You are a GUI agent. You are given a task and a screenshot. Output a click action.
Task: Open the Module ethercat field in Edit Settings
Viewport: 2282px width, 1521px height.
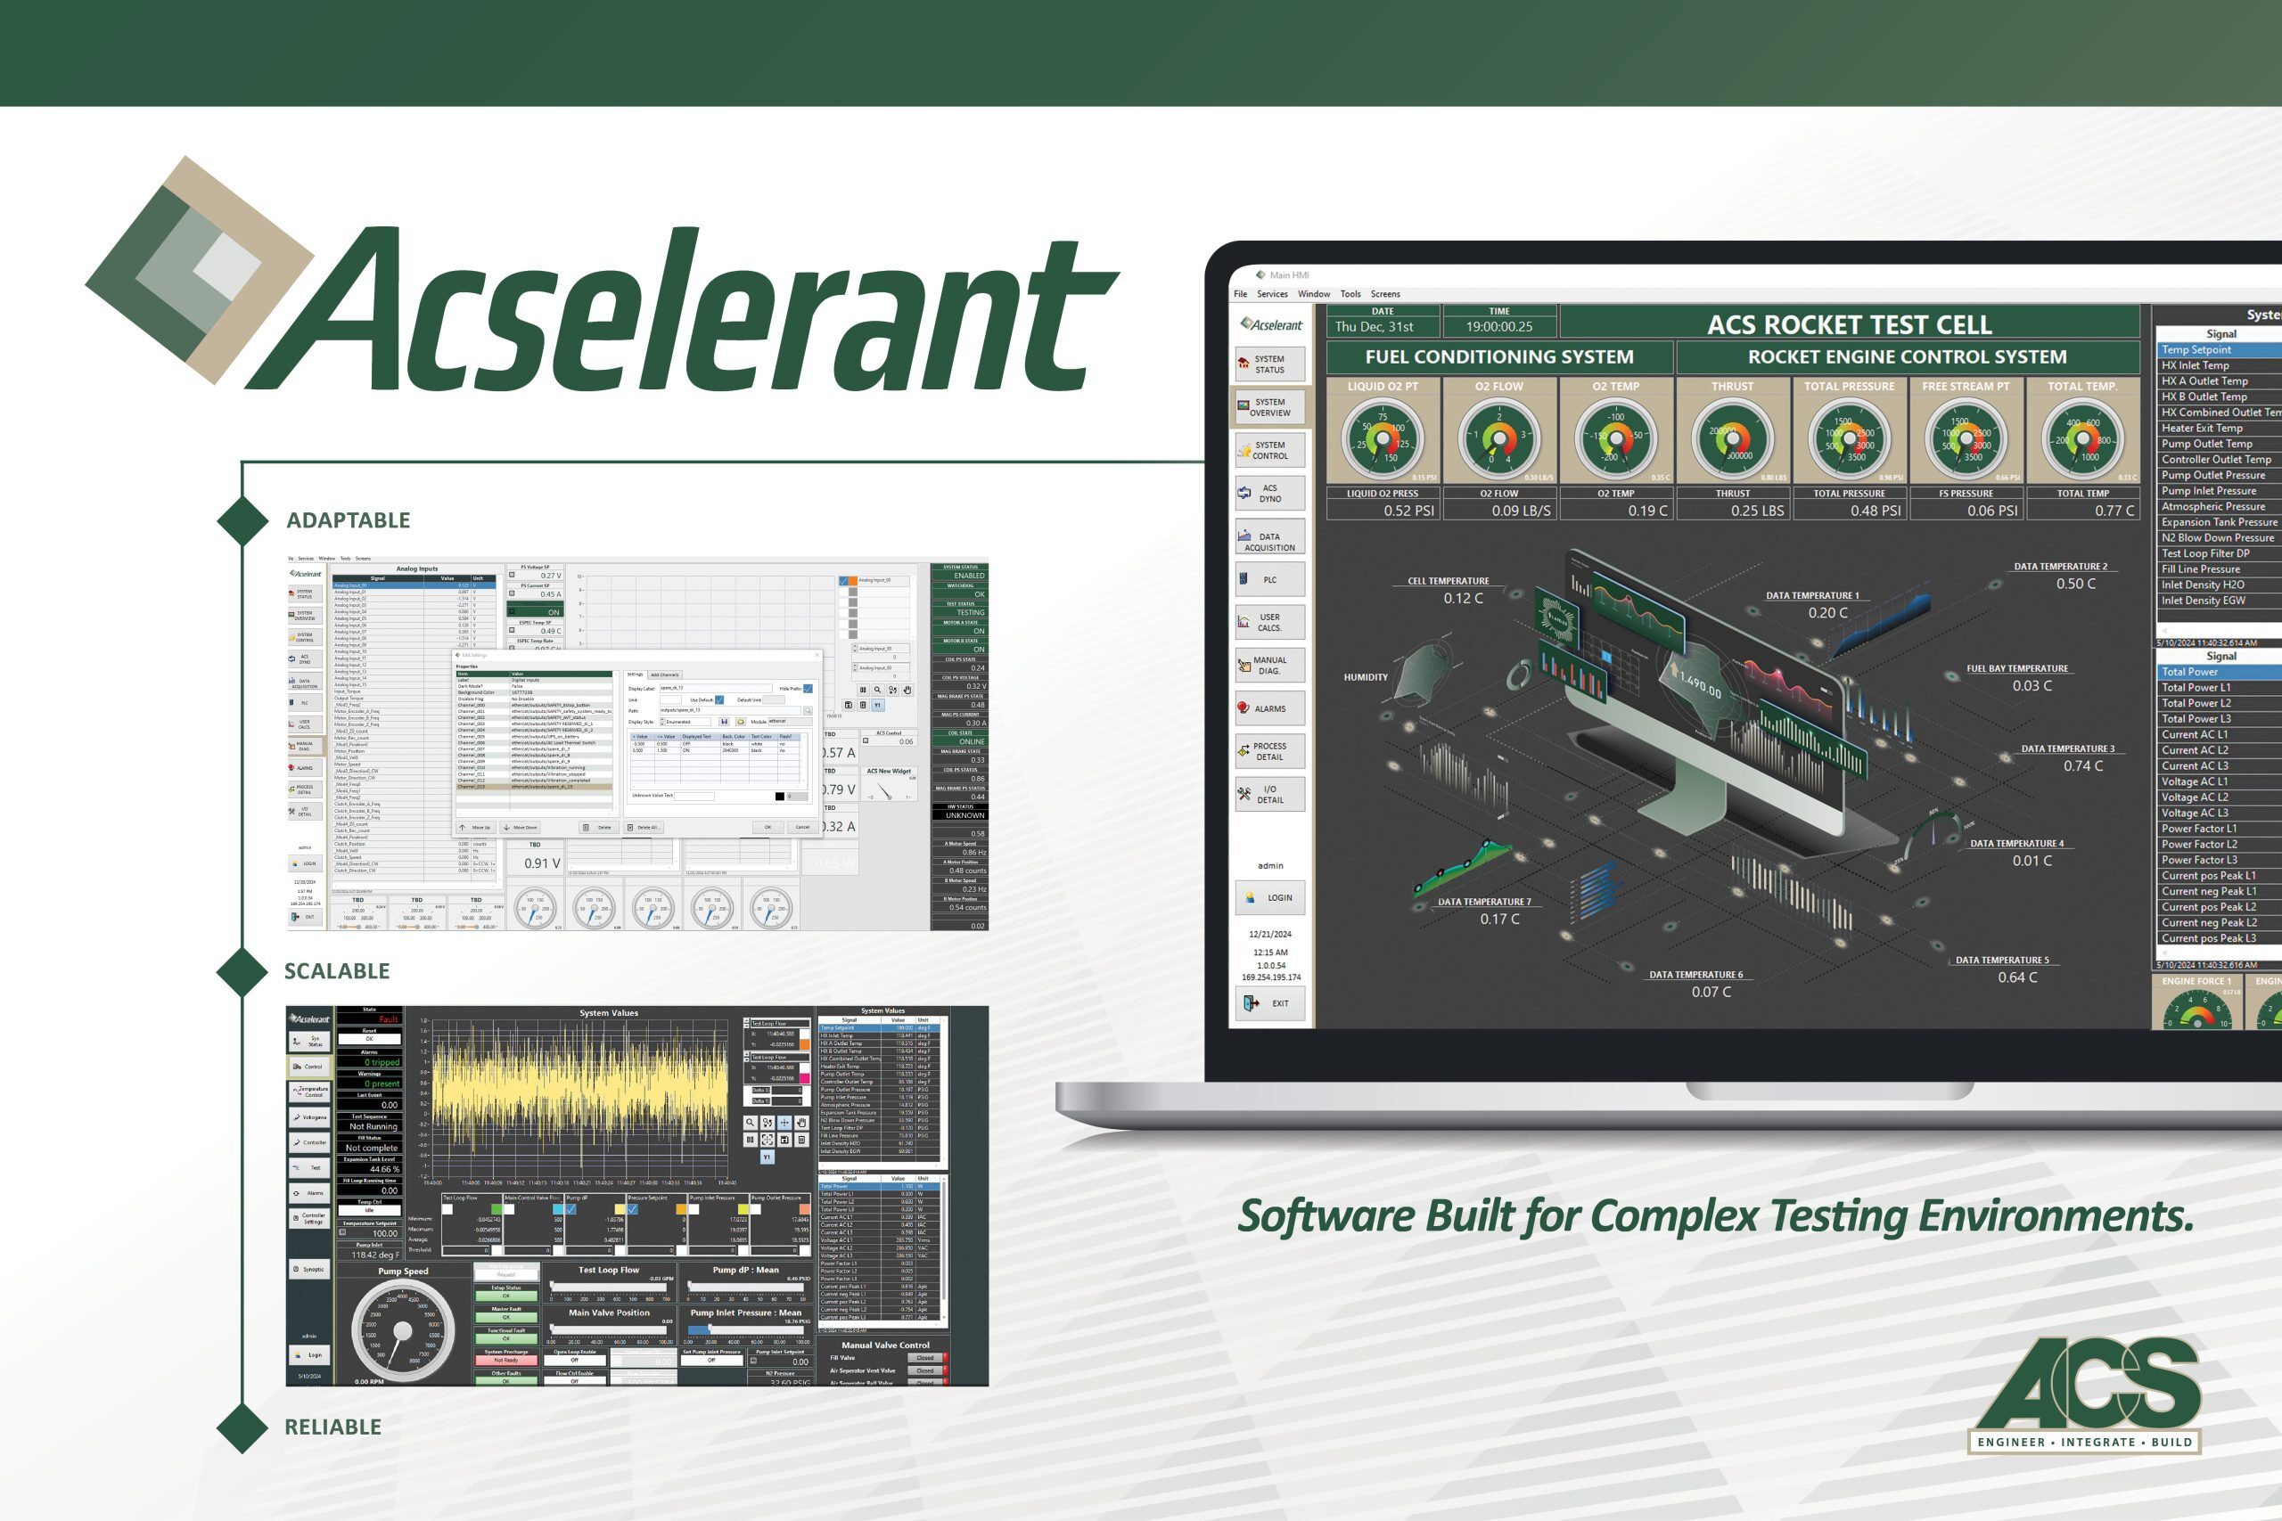(790, 722)
